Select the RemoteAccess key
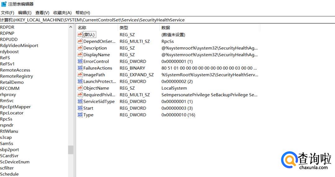The image size is (335, 177). 15,70
